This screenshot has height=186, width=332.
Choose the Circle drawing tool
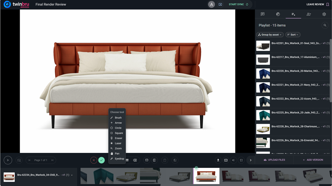click(117, 128)
